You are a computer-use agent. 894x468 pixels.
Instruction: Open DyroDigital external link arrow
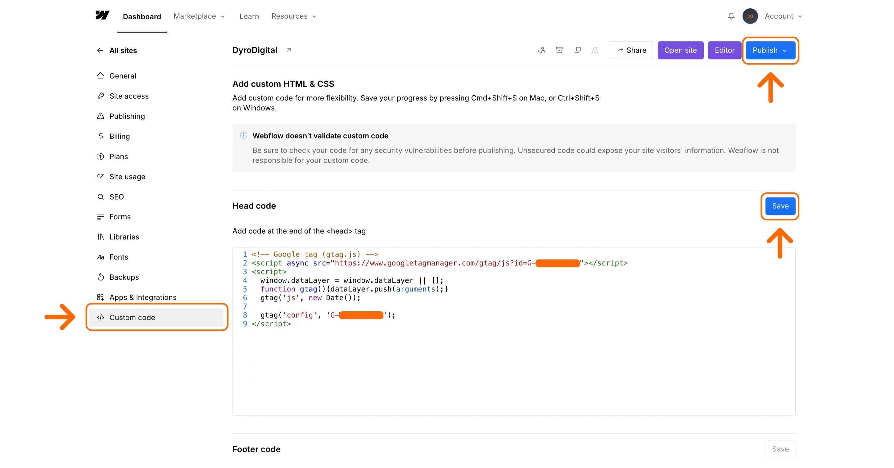point(288,50)
